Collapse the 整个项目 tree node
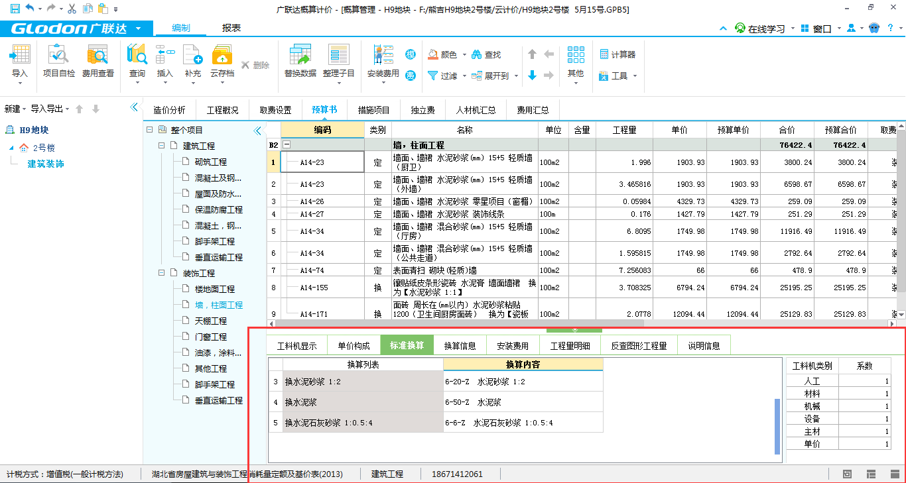 [150, 130]
